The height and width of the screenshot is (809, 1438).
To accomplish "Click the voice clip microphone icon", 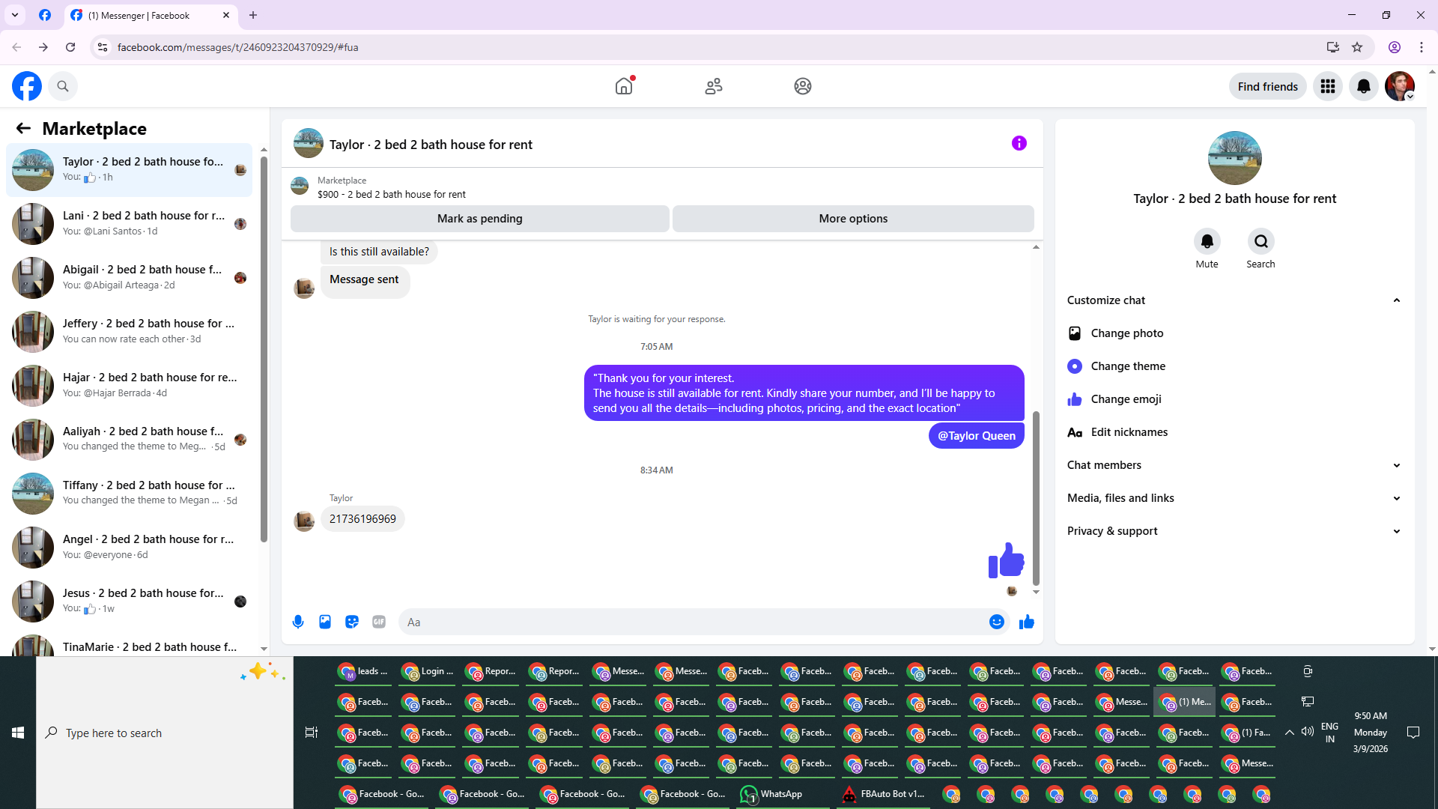I will click(x=298, y=622).
